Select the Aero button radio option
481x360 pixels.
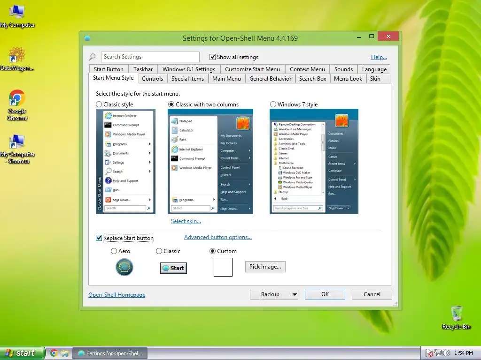click(x=114, y=251)
